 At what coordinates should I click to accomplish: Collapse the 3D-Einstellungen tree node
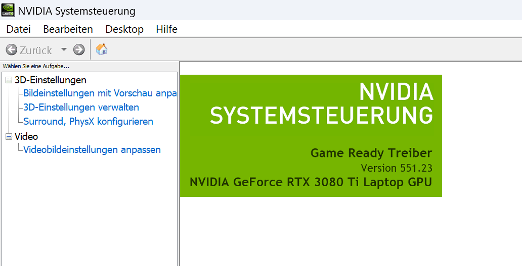pyautogui.click(x=9, y=80)
